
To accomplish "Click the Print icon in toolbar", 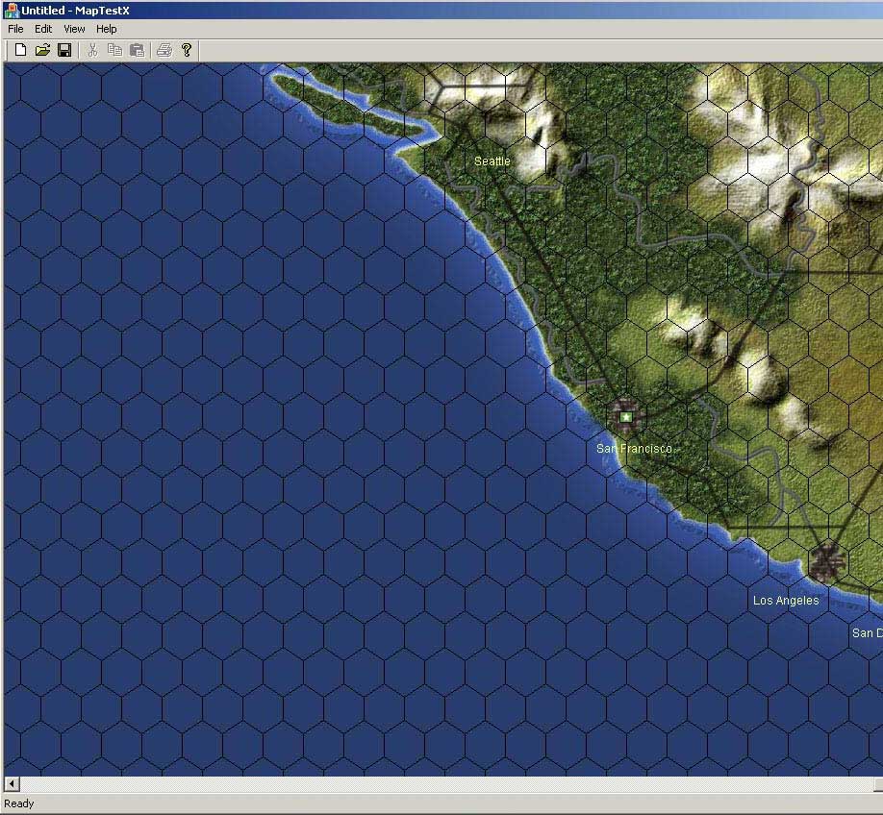I will (164, 50).
